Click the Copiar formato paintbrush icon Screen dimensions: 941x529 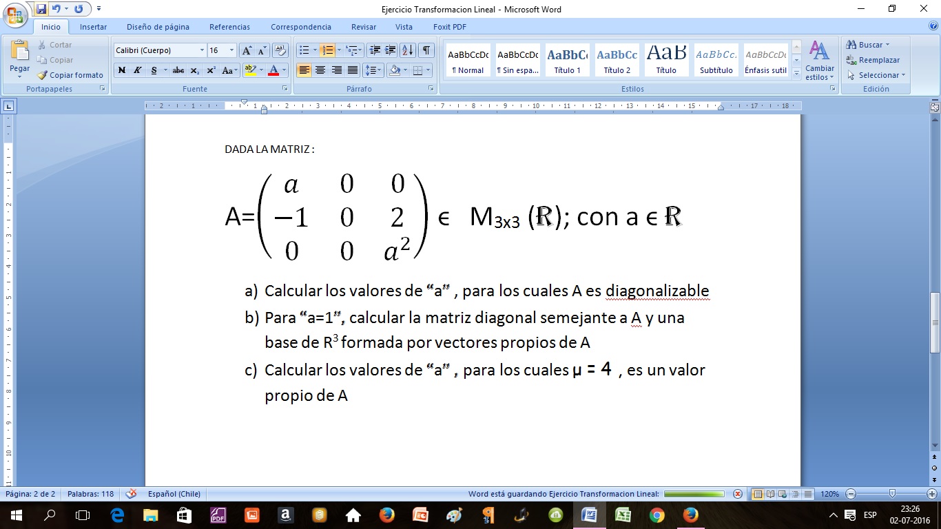click(x=43, y=75)
